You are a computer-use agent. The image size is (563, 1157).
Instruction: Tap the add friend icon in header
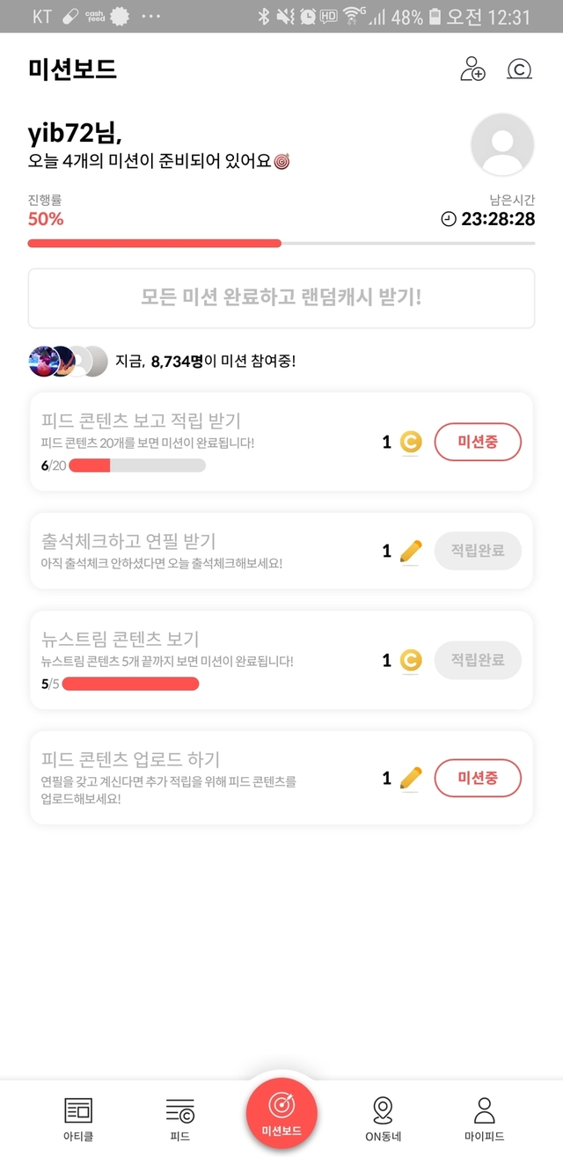[472, 69]
